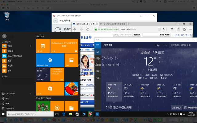This screenshot has width=197, height=123.
Task: Launch the Microsoft Edge tile
Action: (50, 60)
